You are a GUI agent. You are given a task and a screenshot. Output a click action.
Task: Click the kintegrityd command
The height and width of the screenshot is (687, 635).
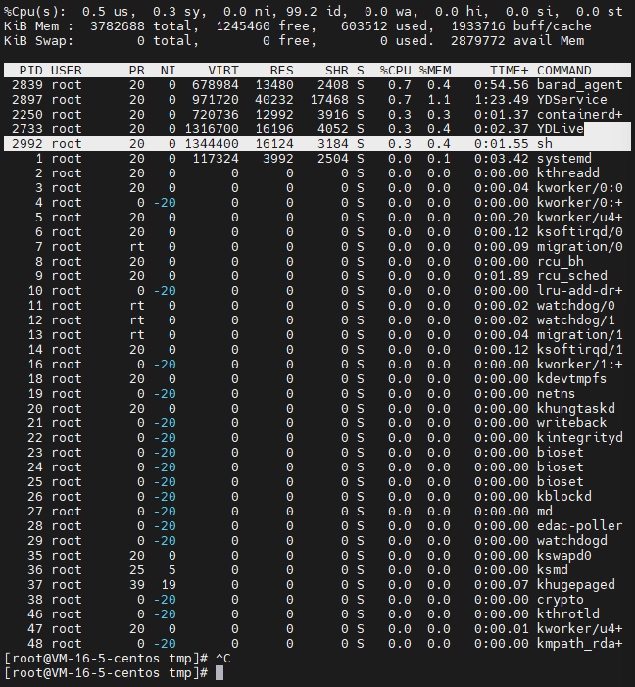click(x=580, y=437)
